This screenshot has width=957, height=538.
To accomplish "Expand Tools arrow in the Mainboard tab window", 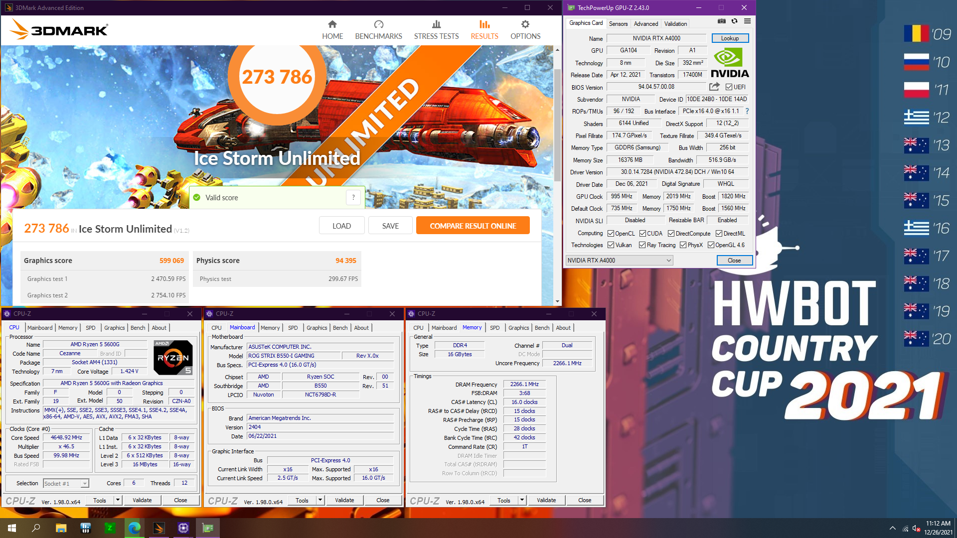I will pos(320,500).
